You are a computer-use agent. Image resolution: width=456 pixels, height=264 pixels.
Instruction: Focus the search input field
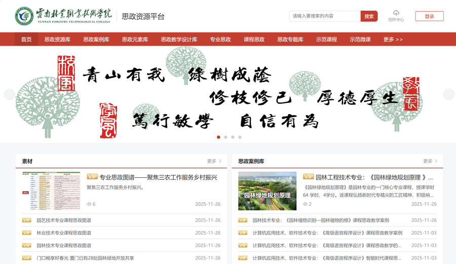tap(325, 16)
